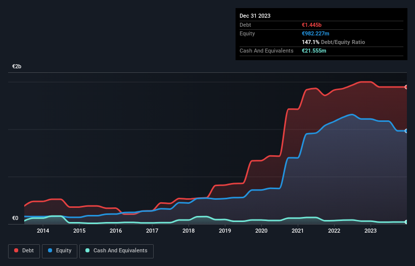
Task: Click the 2018 x-axis label
Action: coord(189,231)
